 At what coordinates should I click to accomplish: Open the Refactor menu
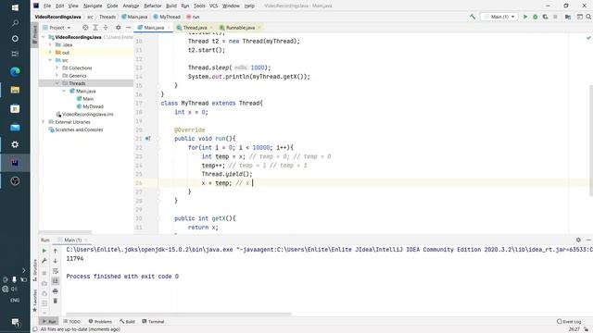(x=152, y=6)
